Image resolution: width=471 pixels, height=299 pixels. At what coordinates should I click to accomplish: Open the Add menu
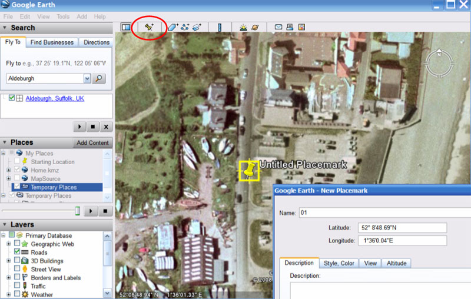tap(82, 16)
